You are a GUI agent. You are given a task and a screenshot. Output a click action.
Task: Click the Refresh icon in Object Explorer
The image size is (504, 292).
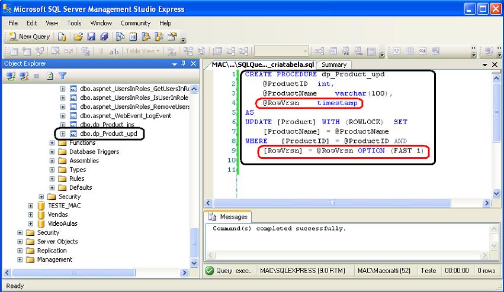[x=50, y=76]
